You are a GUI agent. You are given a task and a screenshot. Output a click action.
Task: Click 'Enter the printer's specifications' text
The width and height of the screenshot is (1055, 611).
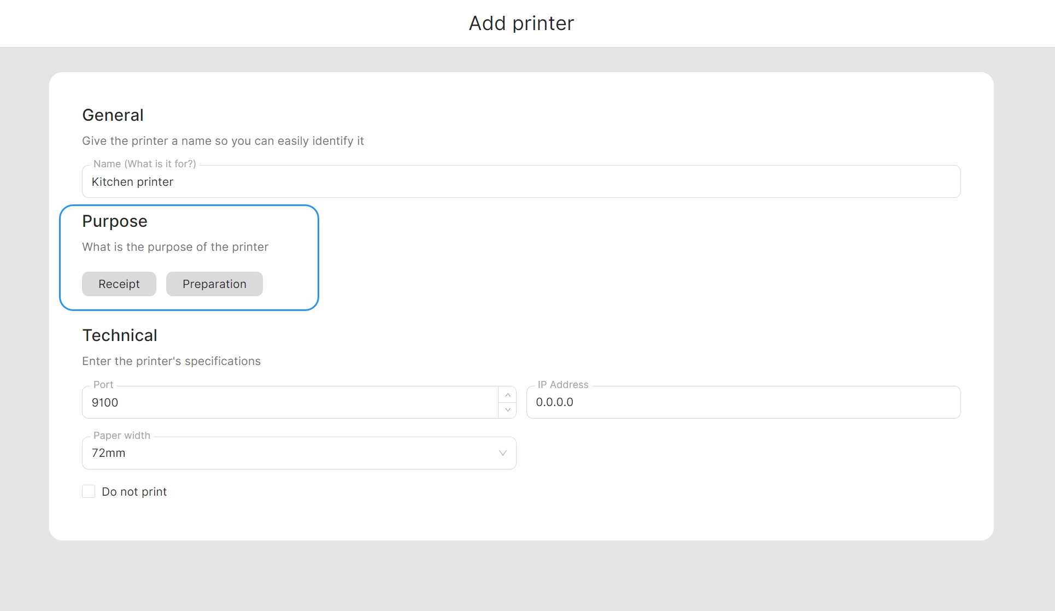click(x=171, y=361)
